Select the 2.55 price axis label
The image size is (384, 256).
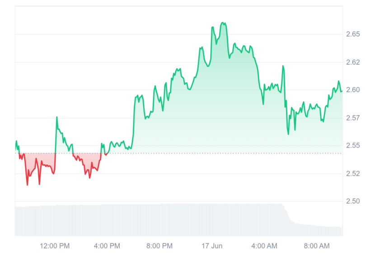[x=353, y=145]
